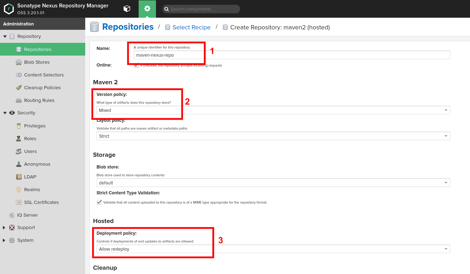
Task: Expand the Support tree node
Action: click(5, 228)
